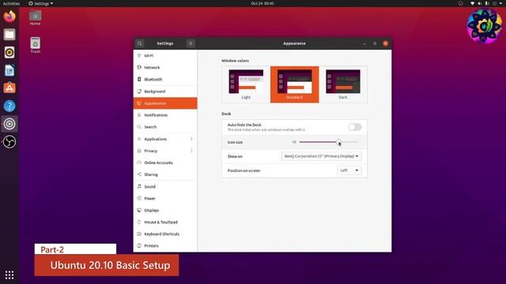Open the Settings app menu in top bar

click(x=40, y=3)
